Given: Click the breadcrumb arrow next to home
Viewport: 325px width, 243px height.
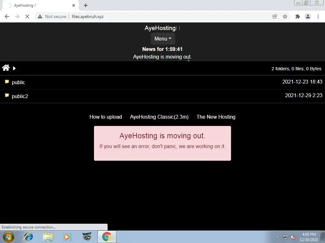Looking at the screenshot, I should tap(14, 68).
